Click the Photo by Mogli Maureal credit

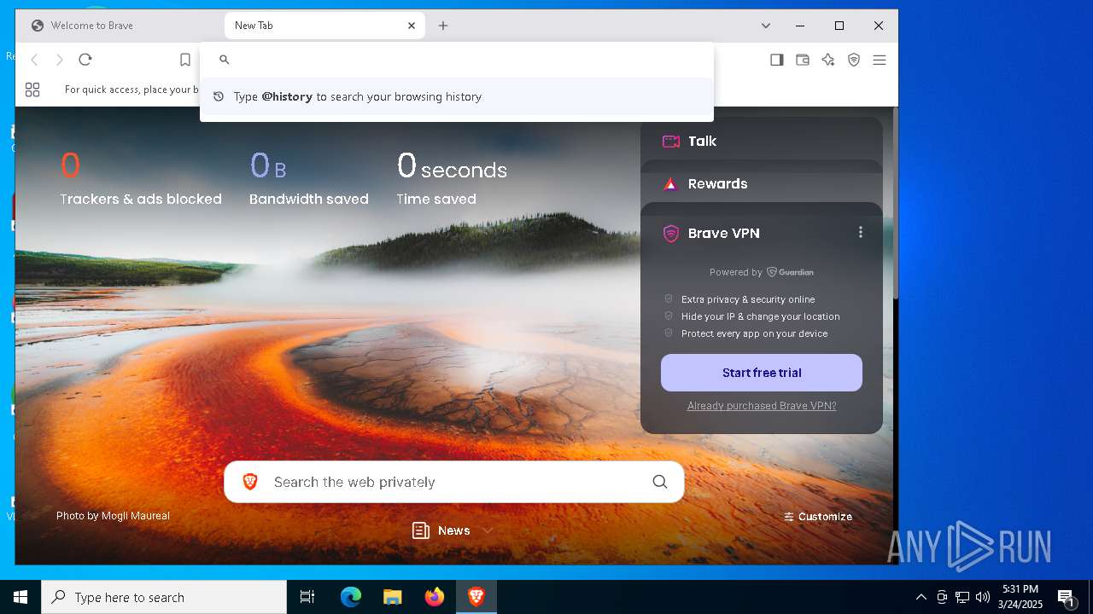[113, 516]
